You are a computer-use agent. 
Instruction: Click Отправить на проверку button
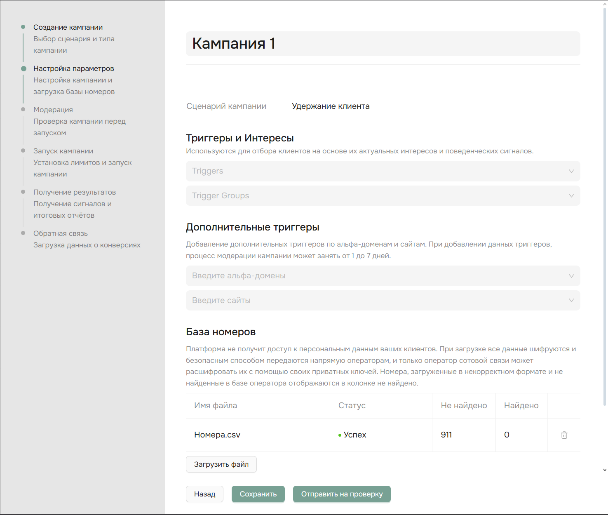pos(342,494)
